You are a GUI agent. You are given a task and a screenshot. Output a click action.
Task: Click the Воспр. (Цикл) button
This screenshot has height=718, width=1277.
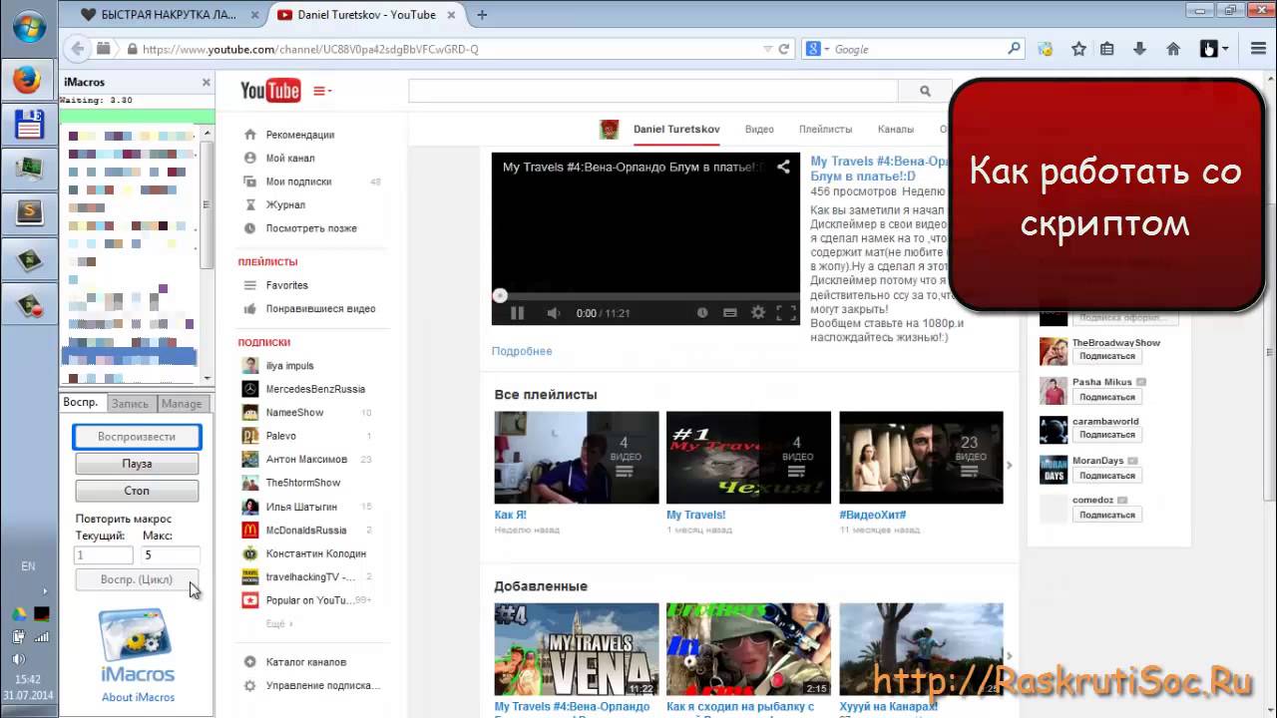coord(137,579)
